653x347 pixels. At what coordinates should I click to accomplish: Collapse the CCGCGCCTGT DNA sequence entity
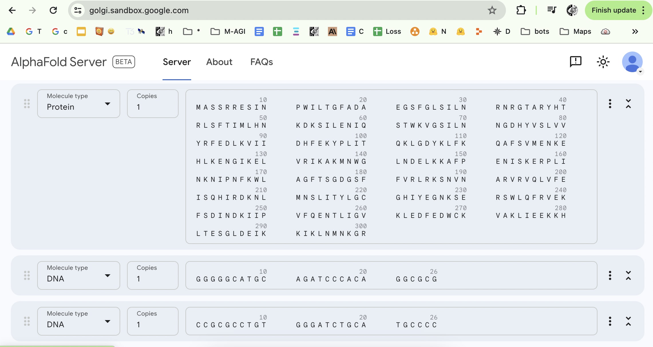point(628,321)
